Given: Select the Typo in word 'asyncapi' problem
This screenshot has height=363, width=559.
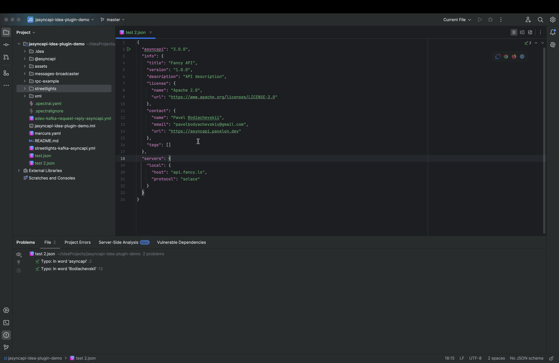Looking at the screenshot, I should pos(64,261).
